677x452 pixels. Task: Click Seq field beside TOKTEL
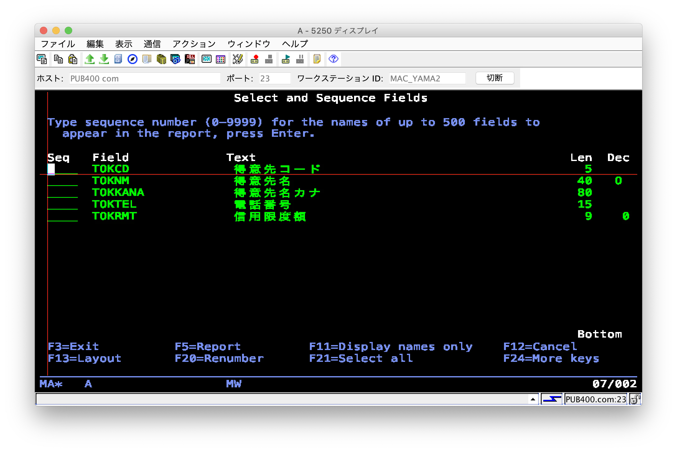point(63,204)
